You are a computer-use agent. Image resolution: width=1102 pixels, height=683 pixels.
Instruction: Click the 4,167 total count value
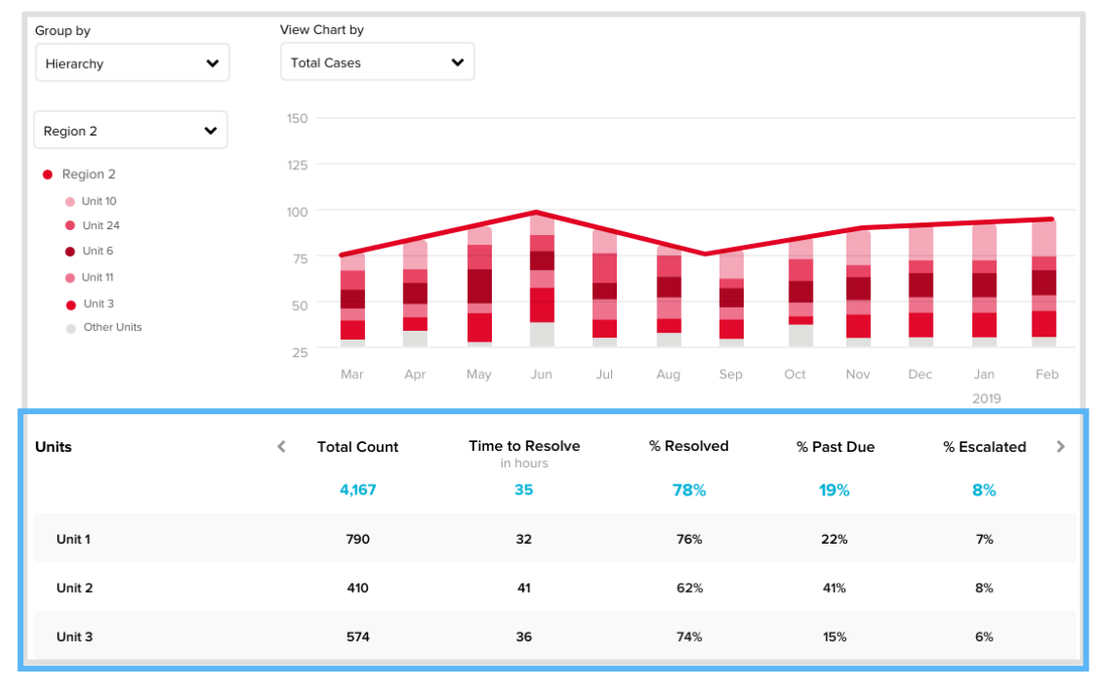tap(357, 490)
